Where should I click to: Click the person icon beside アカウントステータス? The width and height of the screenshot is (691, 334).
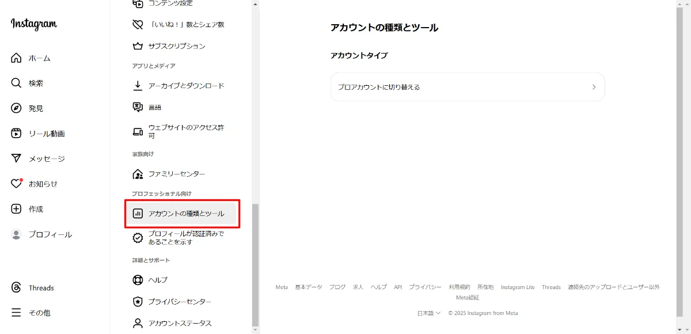pyautogui.click(x=138, y=323)
